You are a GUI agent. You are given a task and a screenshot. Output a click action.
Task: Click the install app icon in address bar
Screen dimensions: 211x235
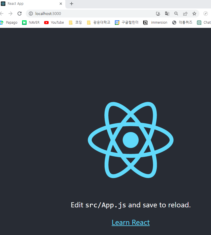coord(158,14)
